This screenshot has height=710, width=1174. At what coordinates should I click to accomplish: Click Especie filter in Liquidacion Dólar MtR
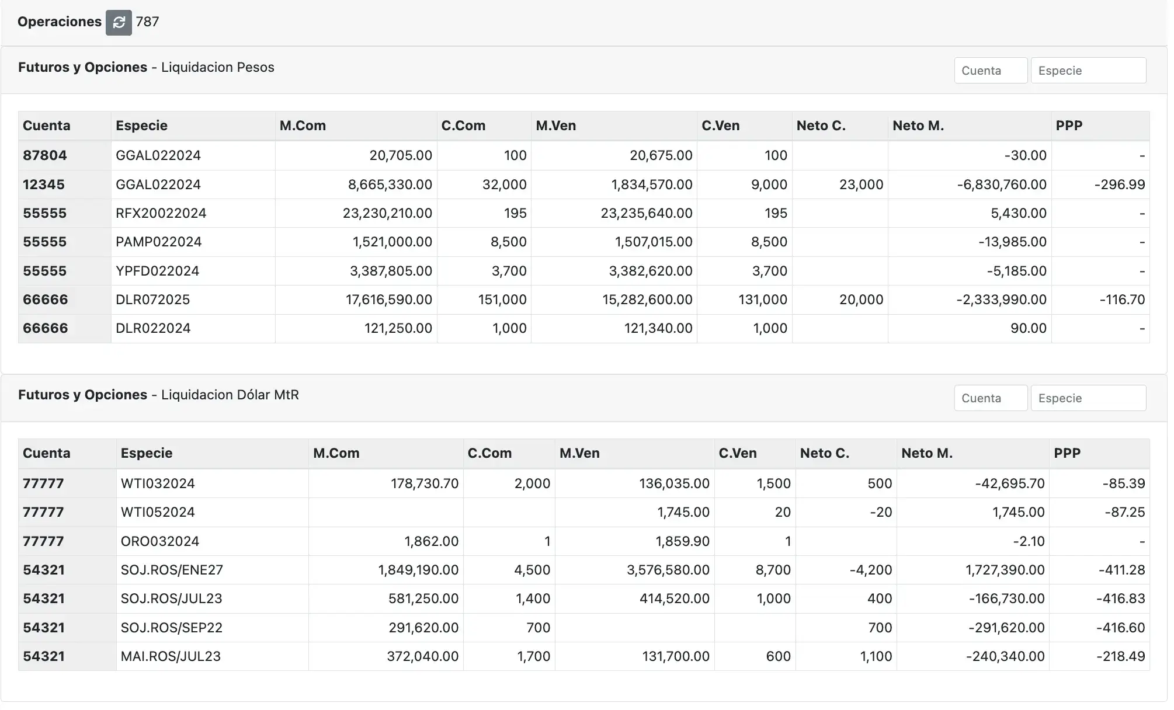pos(1088,398)
